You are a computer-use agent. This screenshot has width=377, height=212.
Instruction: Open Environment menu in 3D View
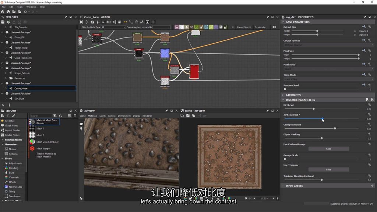pyautogui.click(x=124, y=116)
